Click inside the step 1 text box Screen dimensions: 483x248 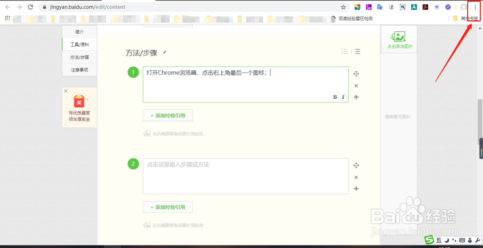(x=245, y=84)
